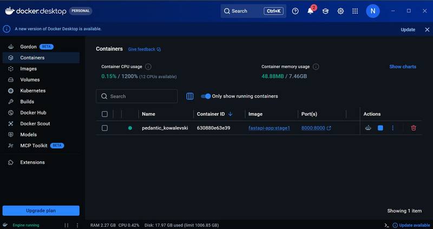The width and height of the screenshot is (433, 229).
Task: Click the 48.88MB memory usage value
Action: click(273, 76)
